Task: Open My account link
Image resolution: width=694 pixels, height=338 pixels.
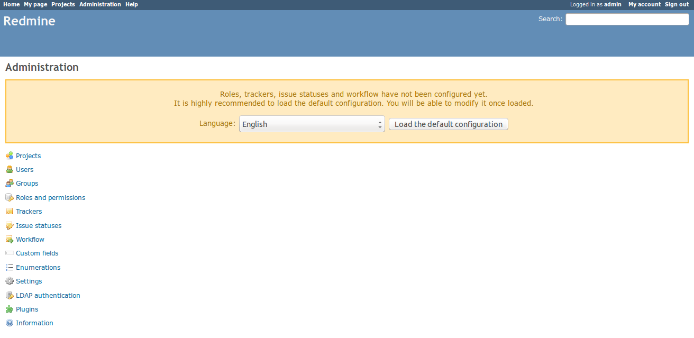Action: pos(644,4)
